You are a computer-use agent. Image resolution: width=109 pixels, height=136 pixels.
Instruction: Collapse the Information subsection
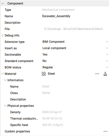(x=5, y=80)
